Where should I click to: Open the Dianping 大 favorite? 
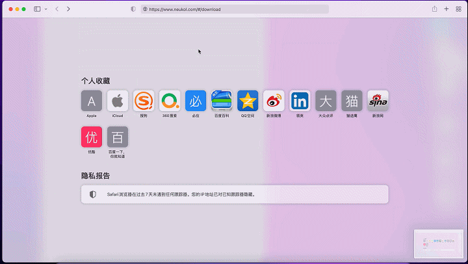[326, 101]
